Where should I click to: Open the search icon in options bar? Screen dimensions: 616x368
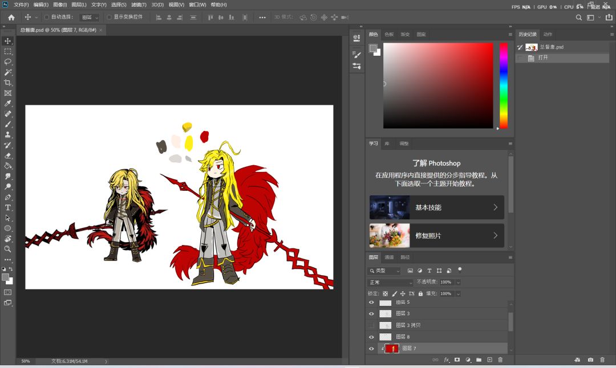(x=579, y=17)
